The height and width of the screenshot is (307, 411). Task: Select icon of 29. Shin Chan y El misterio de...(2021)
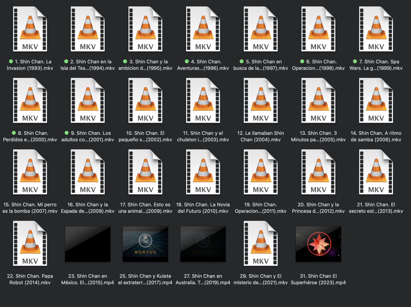click(261, 243)
